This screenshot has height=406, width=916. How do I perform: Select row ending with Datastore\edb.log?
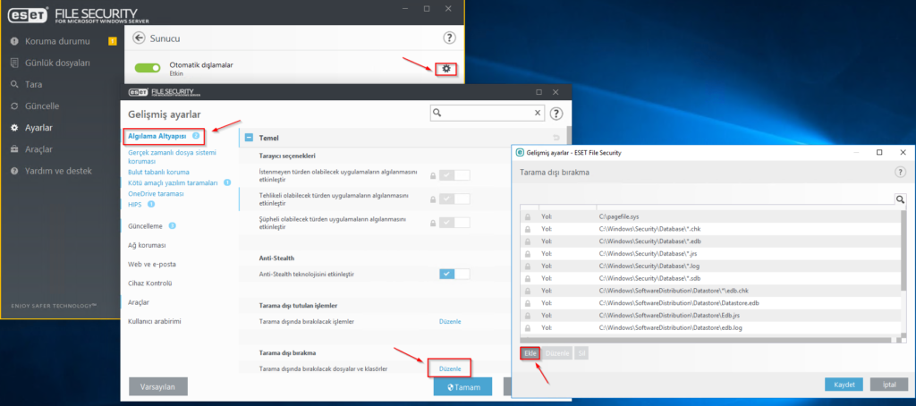point(709,327)
